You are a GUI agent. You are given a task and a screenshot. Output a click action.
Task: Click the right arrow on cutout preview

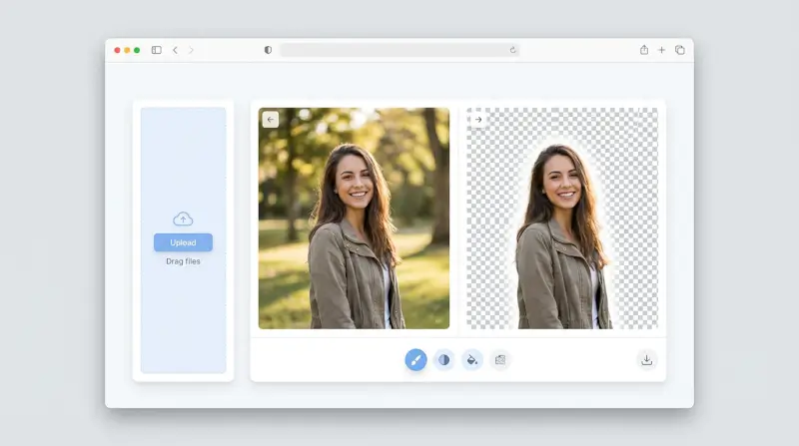pos(478,120)
